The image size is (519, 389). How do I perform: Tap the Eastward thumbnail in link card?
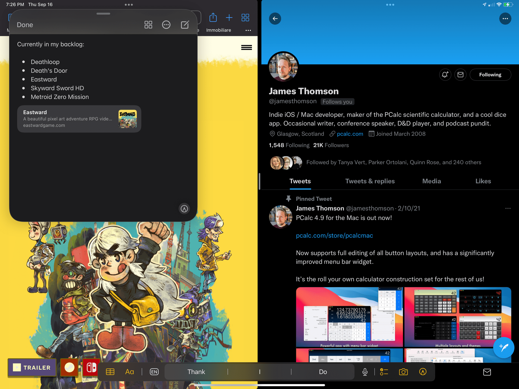coord(127,119)
